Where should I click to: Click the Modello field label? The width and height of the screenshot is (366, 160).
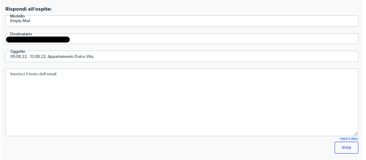[x=17, y=16]
